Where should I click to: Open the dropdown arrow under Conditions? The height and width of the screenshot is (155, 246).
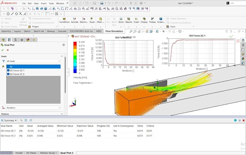64,27
